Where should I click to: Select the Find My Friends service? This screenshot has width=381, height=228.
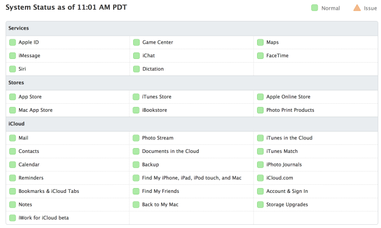(160, 191)
